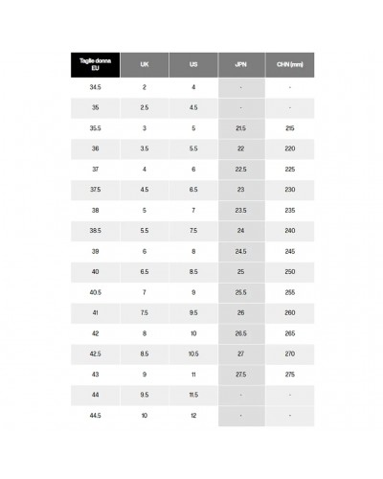Select JPN value 26.5 cell
Screen dimensions: 383x479
[241, 333]
